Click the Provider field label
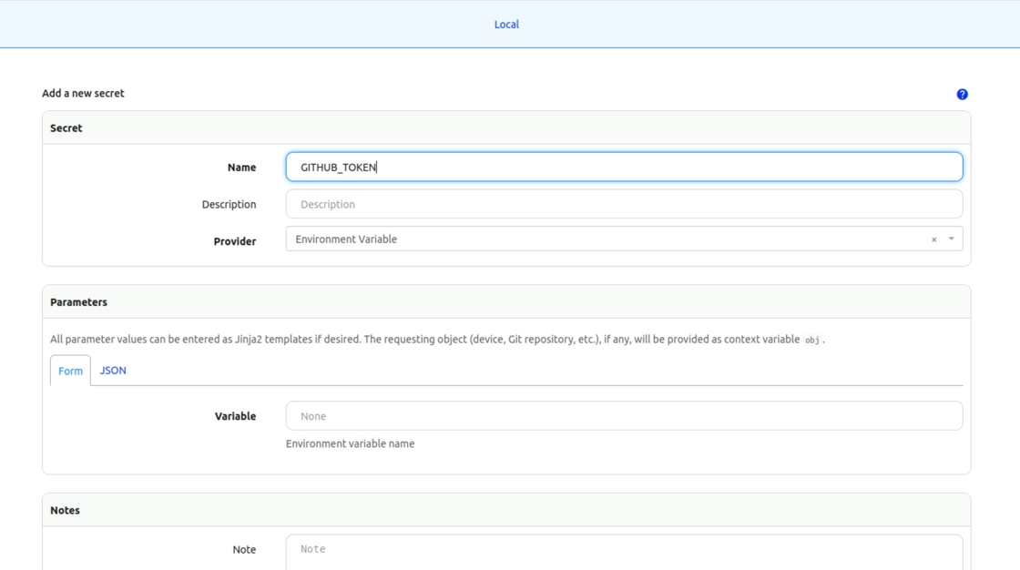Viewport: 1020px width, 570px height. 235,241
